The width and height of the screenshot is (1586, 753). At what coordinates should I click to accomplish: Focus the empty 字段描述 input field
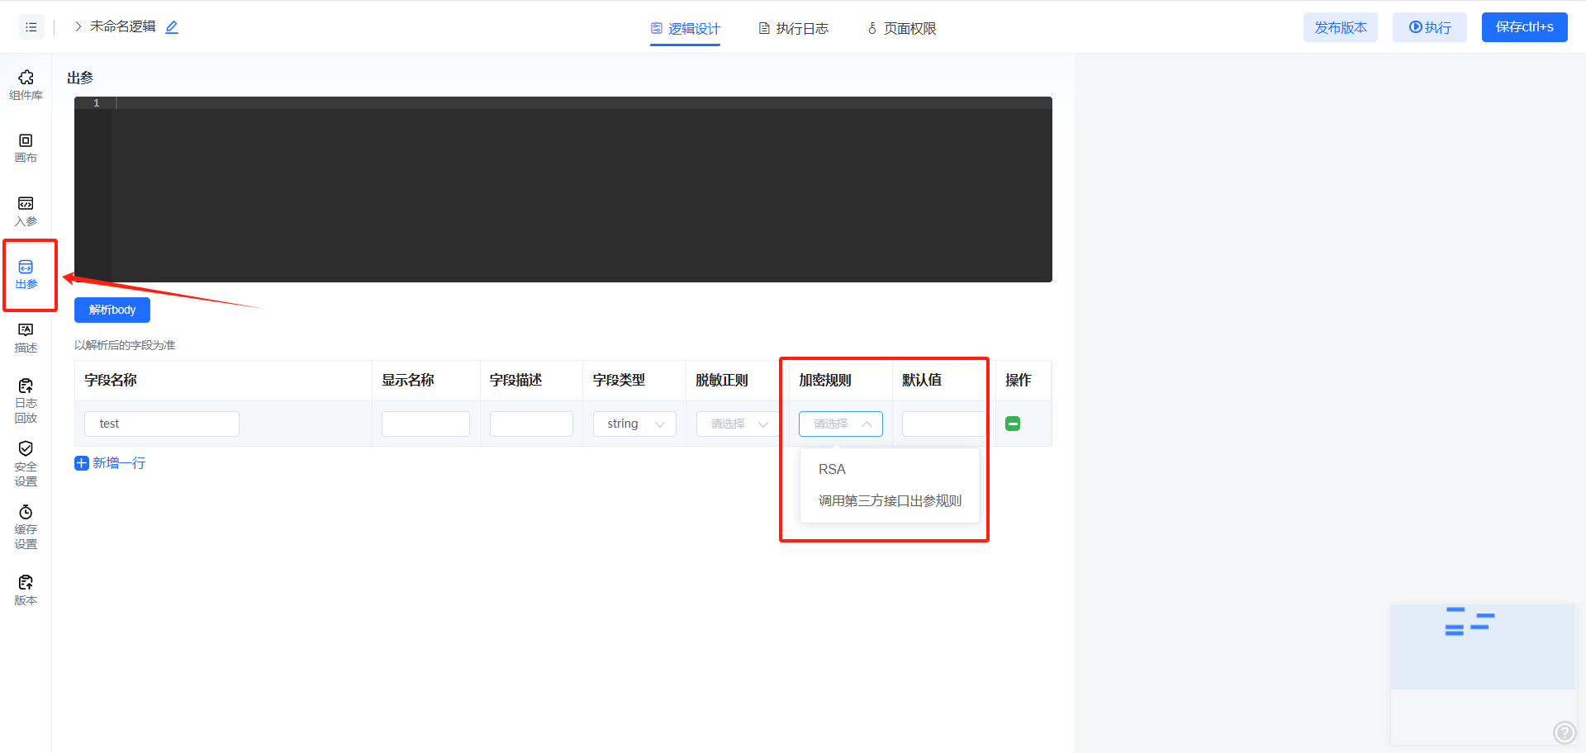tap(531, 424)
